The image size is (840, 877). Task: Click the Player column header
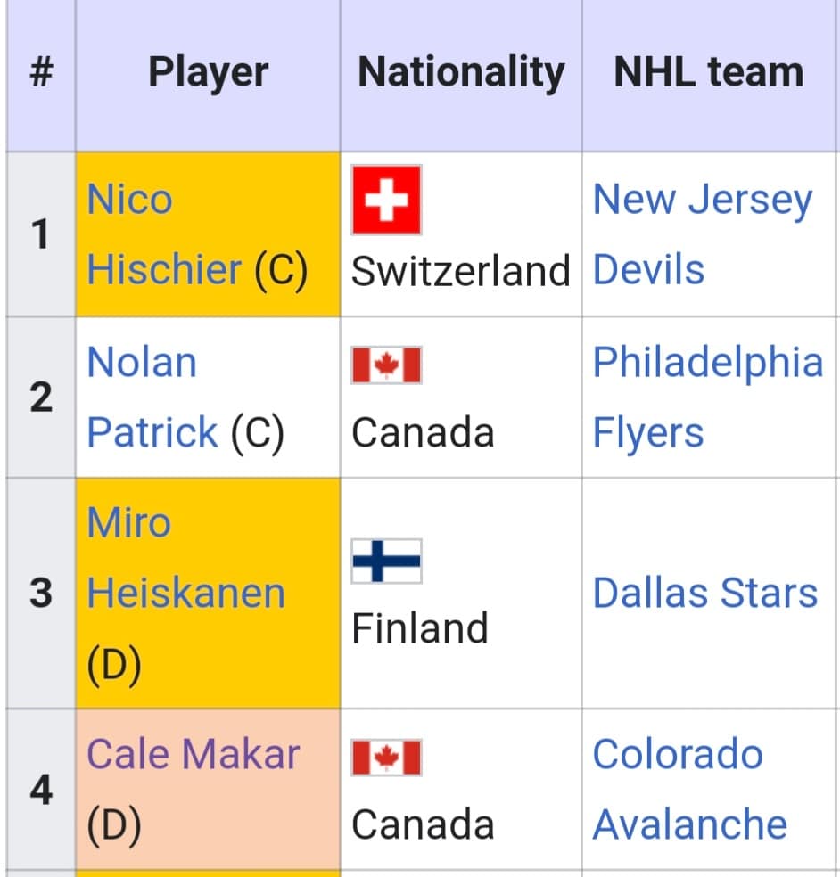[x=208, y=72]
